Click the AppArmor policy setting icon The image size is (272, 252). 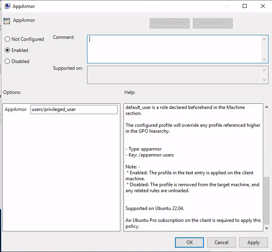pyautogui.click(x=7, y=21)
